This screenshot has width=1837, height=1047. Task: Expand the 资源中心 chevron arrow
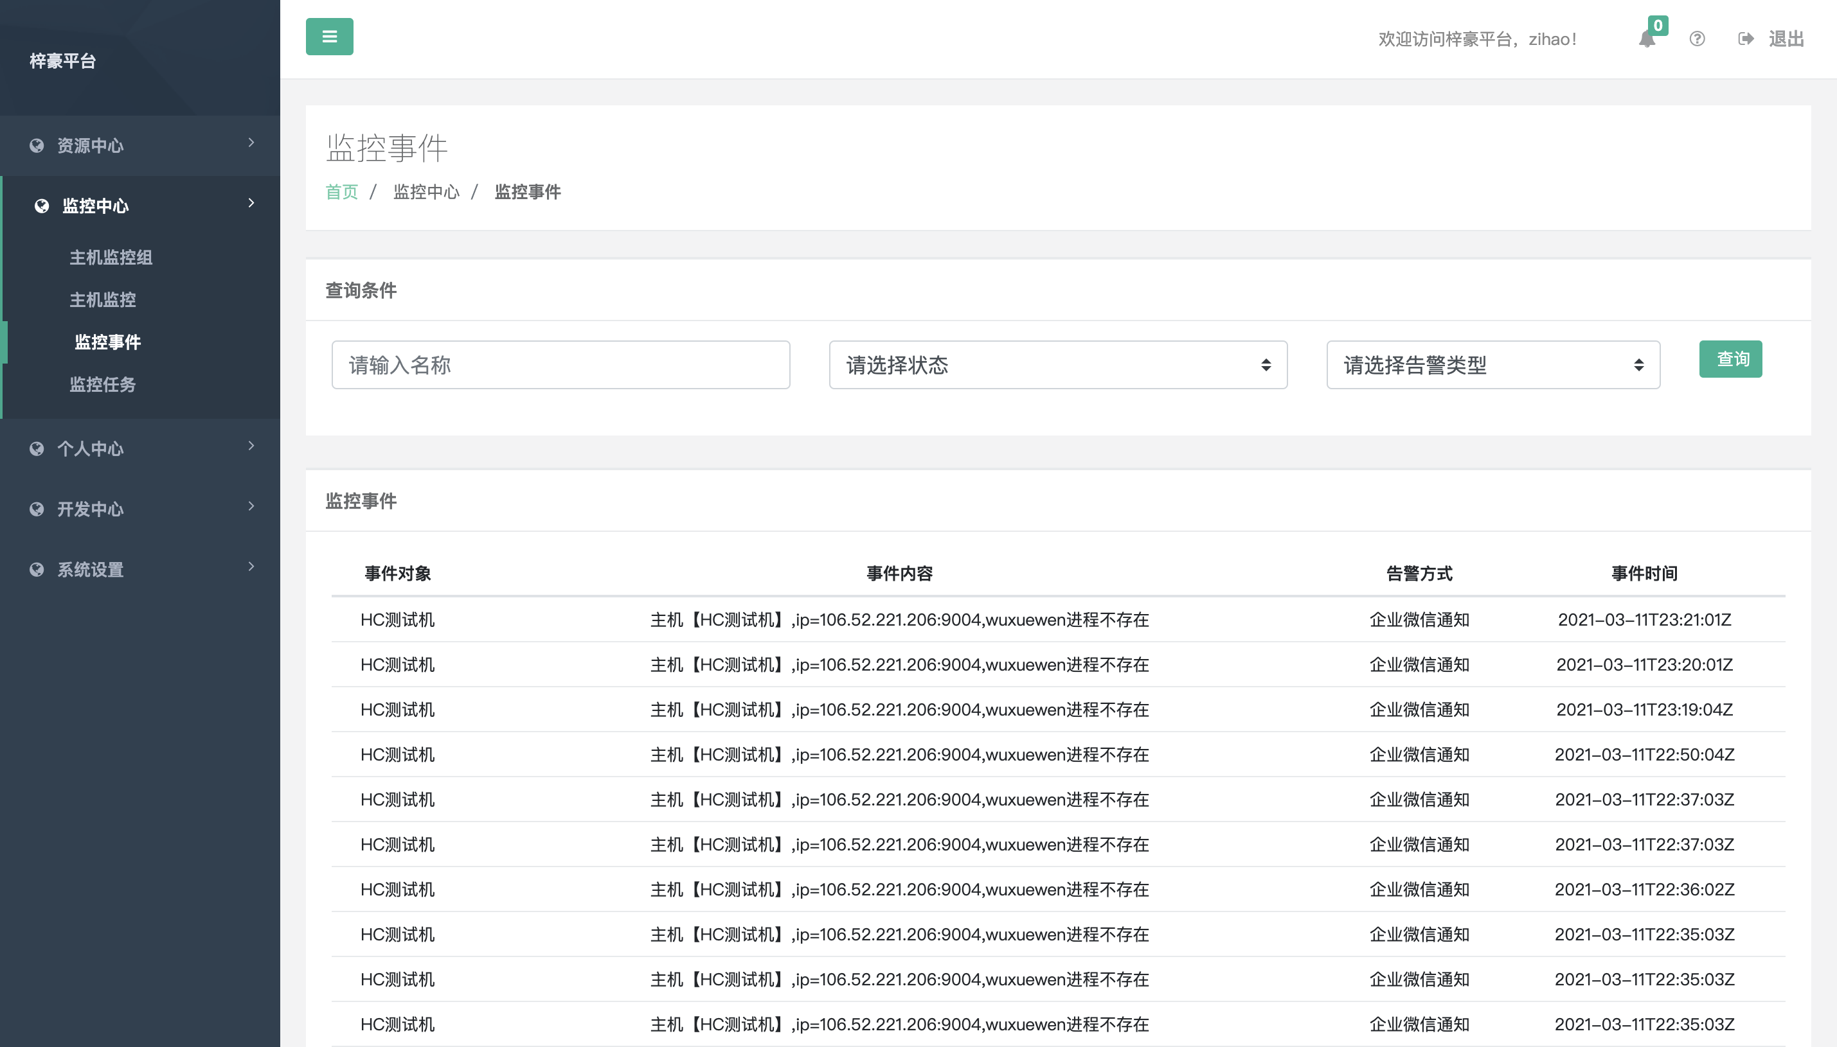251,143
